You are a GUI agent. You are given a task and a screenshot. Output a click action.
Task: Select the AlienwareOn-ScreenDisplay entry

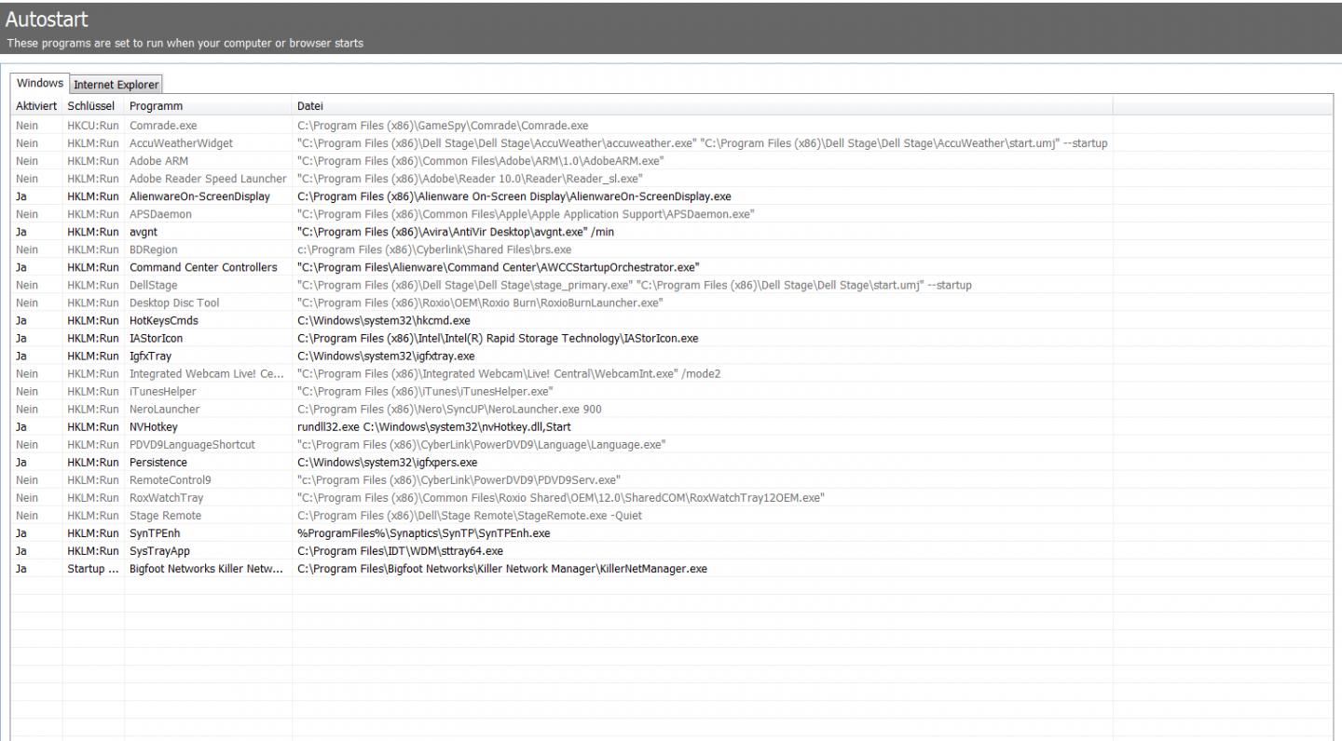(x=199, y=196)
